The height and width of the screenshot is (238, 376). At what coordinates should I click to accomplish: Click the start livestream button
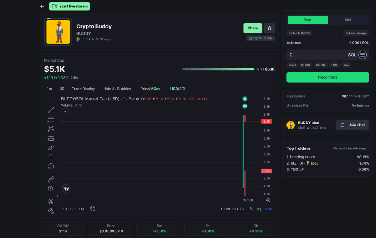(69, 6)
